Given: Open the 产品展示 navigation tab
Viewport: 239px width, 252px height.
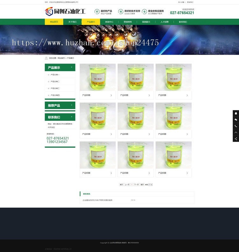Looking at the screenshot, I should pyautogui.click(x=91, y=22).
